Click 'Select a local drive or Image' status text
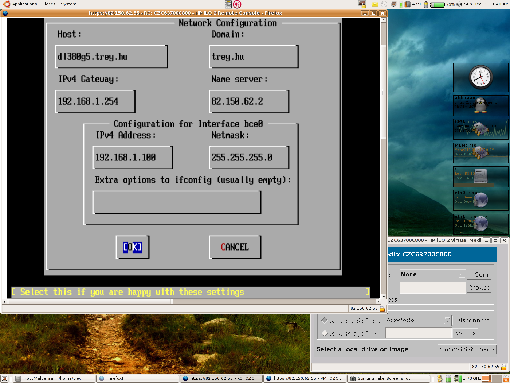This screenshot has height=383, width=510. point(362,349)
